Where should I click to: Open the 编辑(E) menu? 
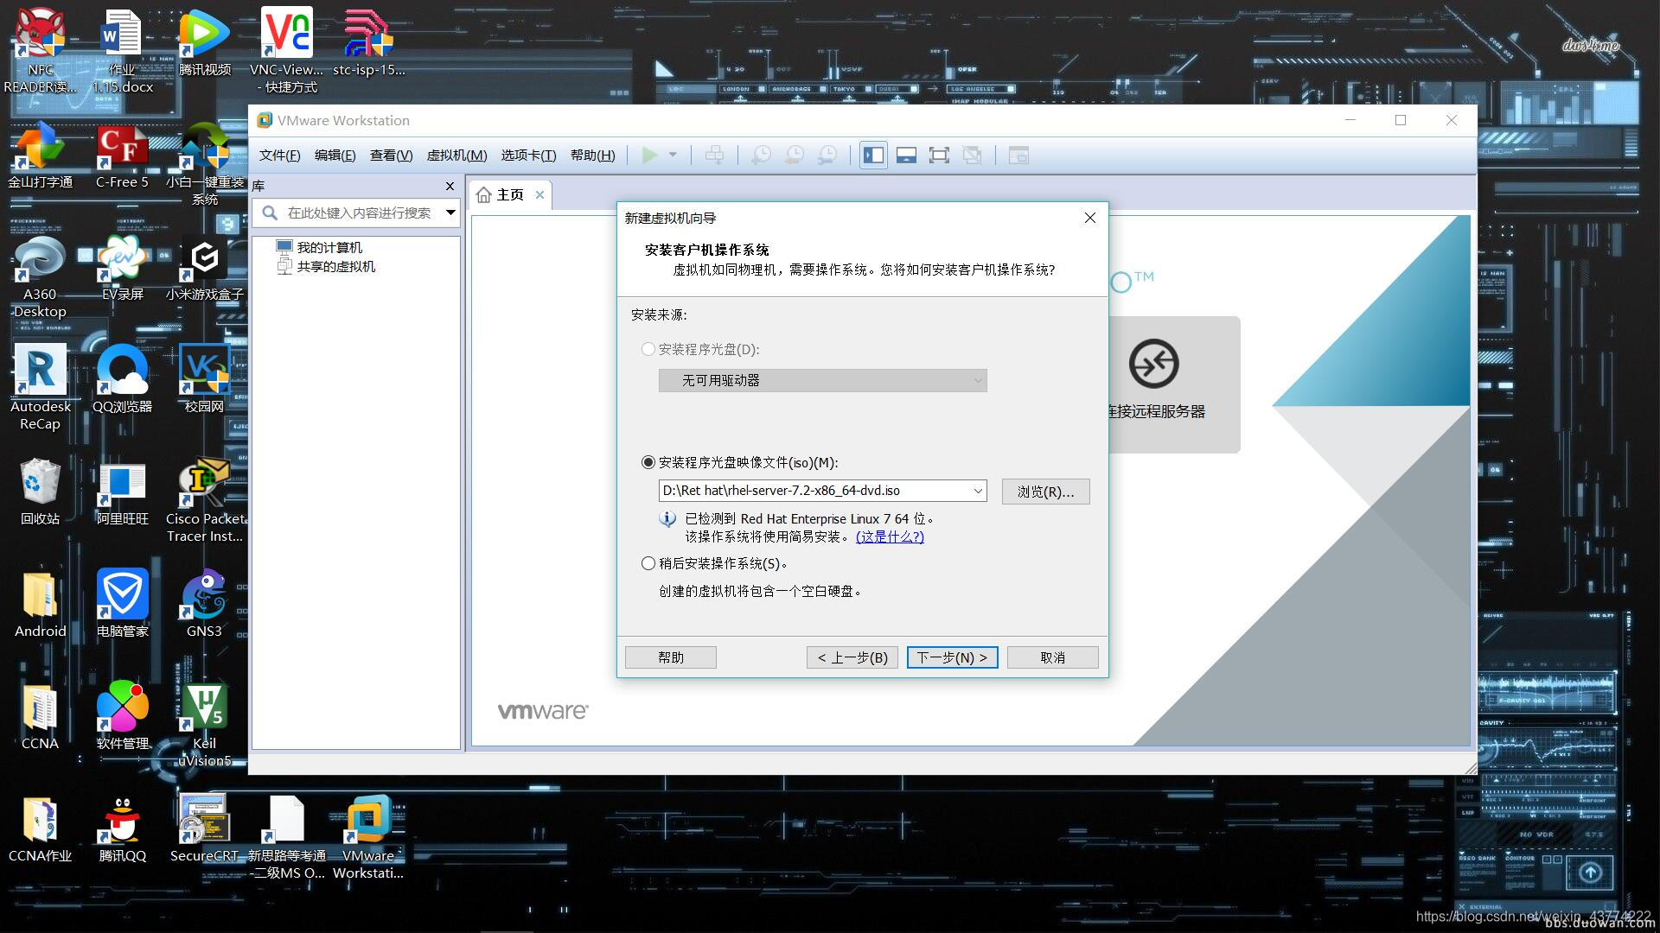point(335,155)
